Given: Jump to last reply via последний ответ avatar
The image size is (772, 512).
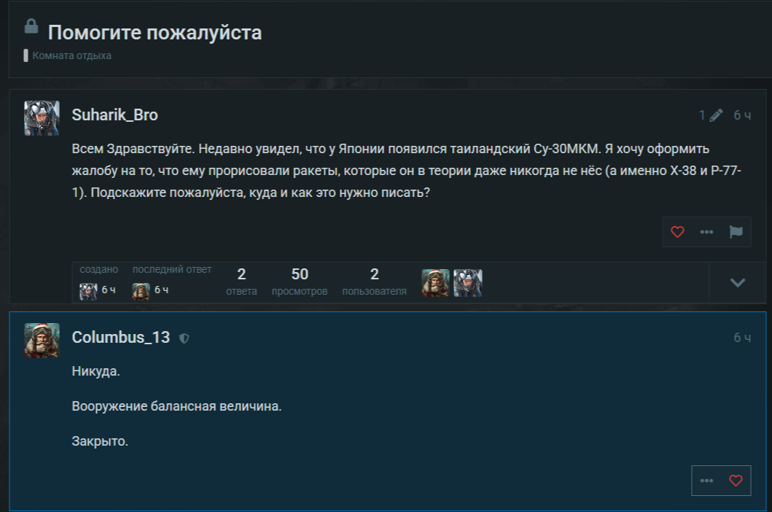Looking at the screenshot, I should pos(141,290).
